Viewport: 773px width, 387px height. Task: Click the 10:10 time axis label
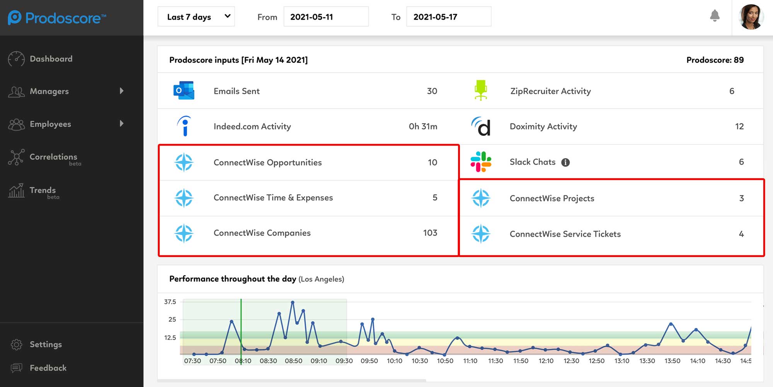point(395,361)
